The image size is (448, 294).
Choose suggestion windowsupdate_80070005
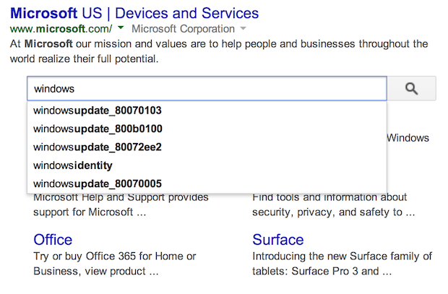point(98,183)
